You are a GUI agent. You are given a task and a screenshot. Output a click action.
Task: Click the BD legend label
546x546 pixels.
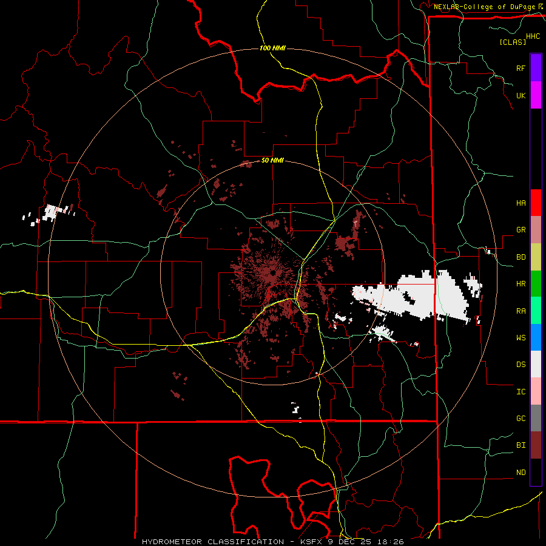pyautogui.click(x=521, y=257)
